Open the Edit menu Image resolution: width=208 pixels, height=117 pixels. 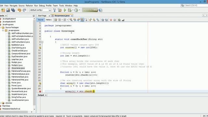click(1, 6)
